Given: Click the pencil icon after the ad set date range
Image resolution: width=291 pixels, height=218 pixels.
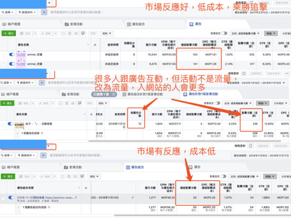Looking at the screenshot, I should (133, 197).
